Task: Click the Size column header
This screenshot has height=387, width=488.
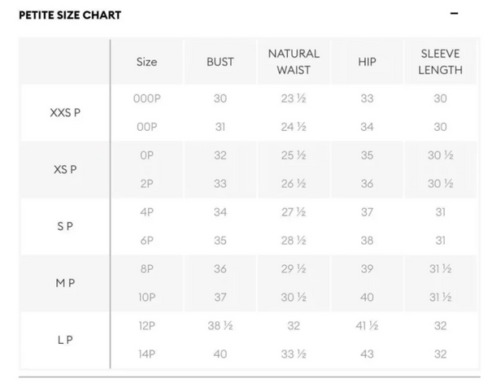Action: point(147,62)
